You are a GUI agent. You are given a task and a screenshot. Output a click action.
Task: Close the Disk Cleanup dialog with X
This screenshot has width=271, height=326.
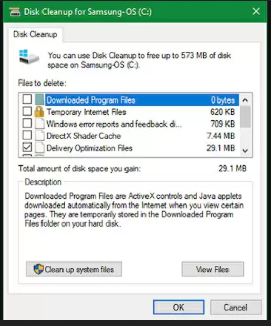click(x=256, y=11)
